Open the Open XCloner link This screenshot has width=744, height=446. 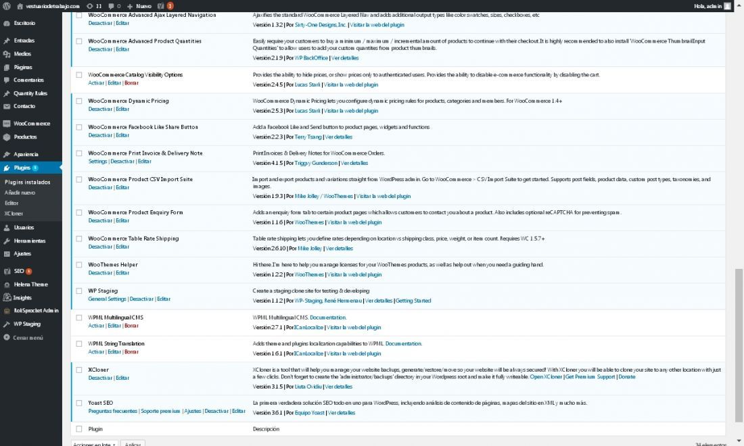(546, 377)
